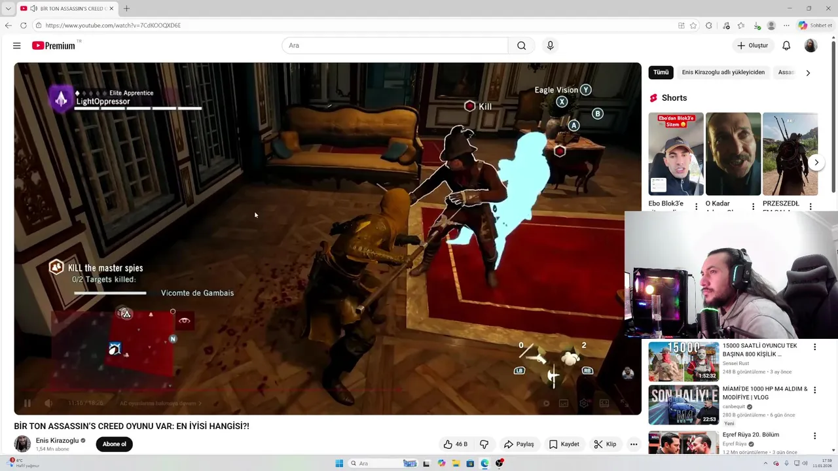Click the YouTube search field
Image resolution: width=838 pixels, height=471 pixels.
(395, 46)
